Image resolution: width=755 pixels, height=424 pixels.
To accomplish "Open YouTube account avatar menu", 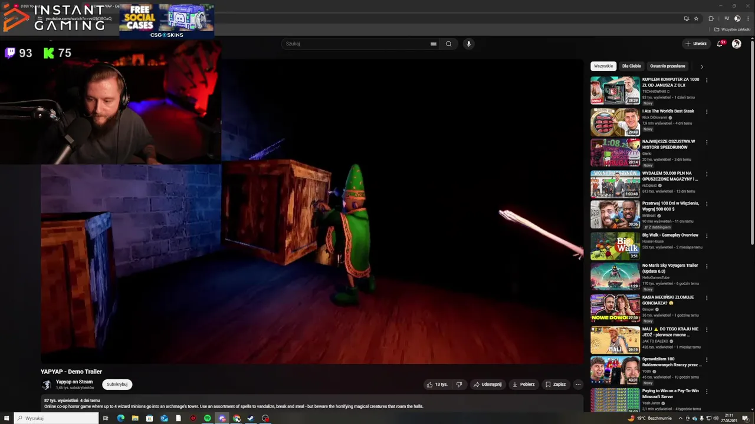I will [736, 44].
